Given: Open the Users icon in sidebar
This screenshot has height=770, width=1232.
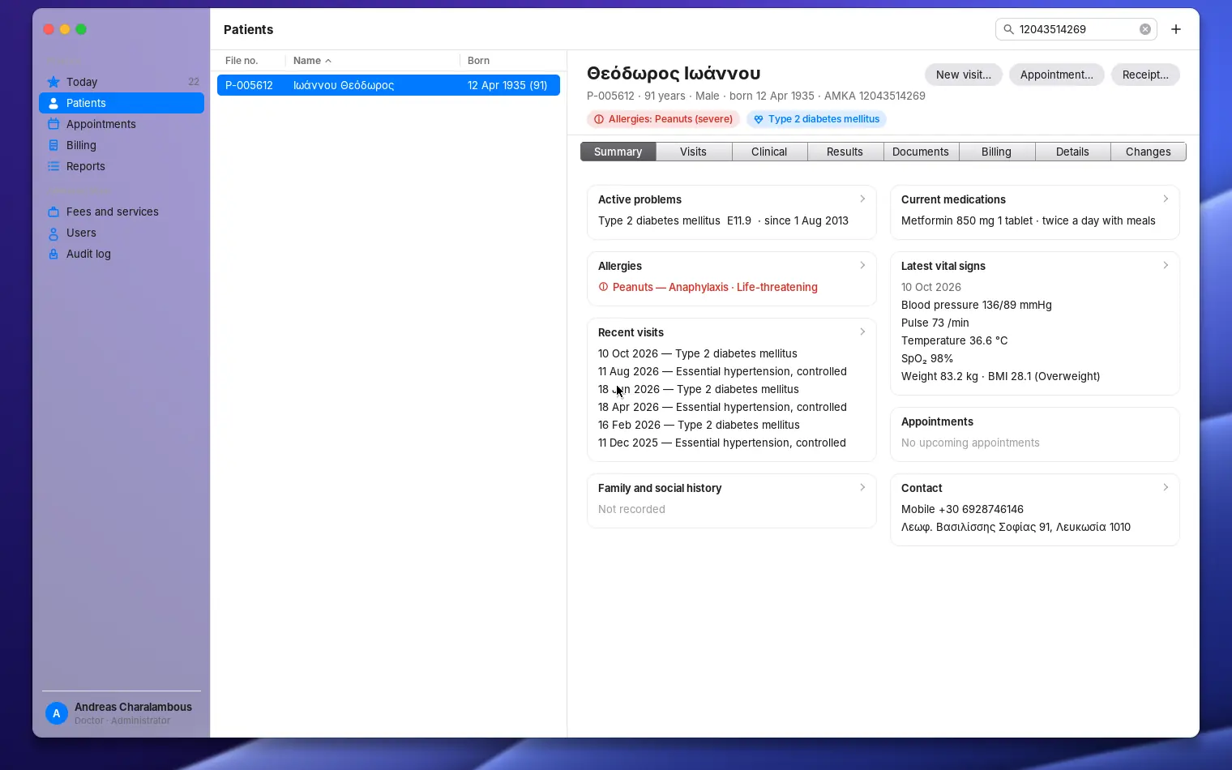Looking at the screenshot, I should click(x=53, y=233).
